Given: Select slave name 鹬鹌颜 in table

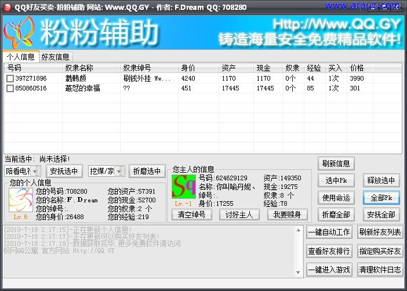Looking at the screenshot, I should [x=76, y=78].
